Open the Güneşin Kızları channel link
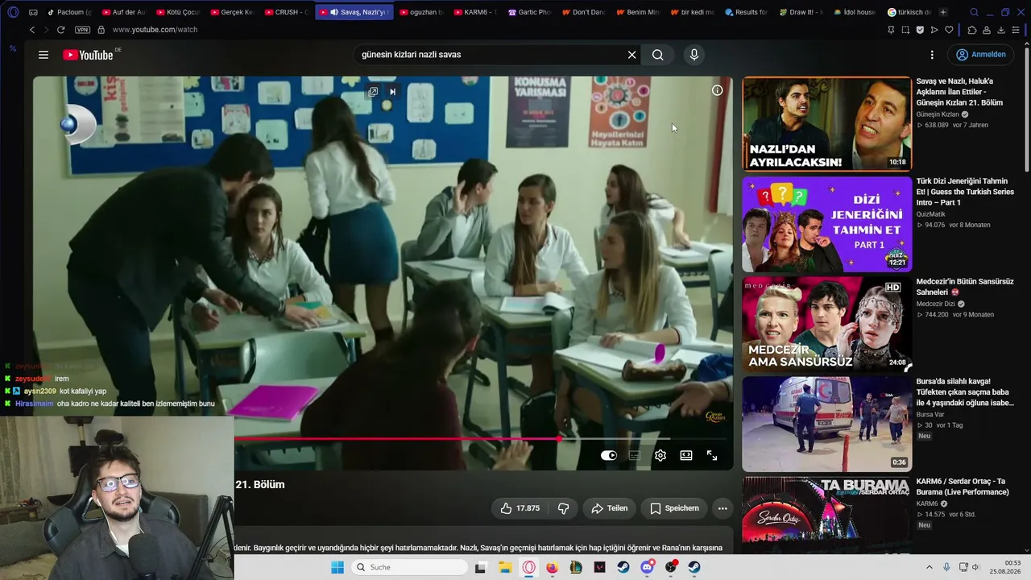The width and height of the screenshot is (1031, 580). [x=938, y=114]
